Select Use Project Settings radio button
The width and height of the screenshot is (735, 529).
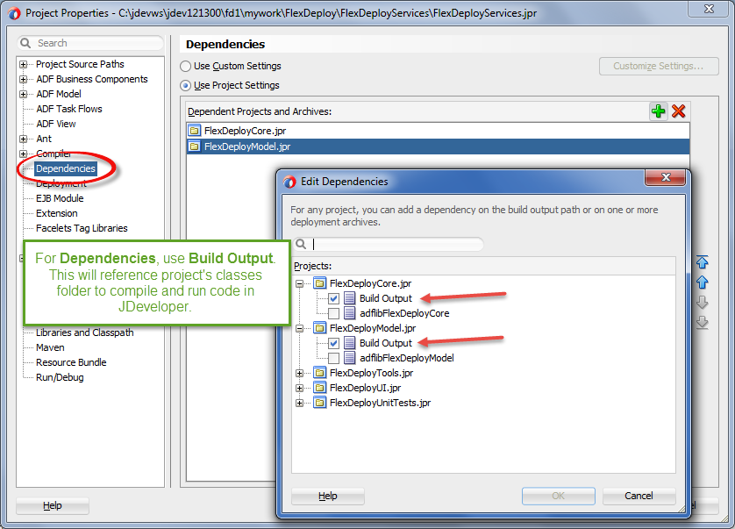186,85
